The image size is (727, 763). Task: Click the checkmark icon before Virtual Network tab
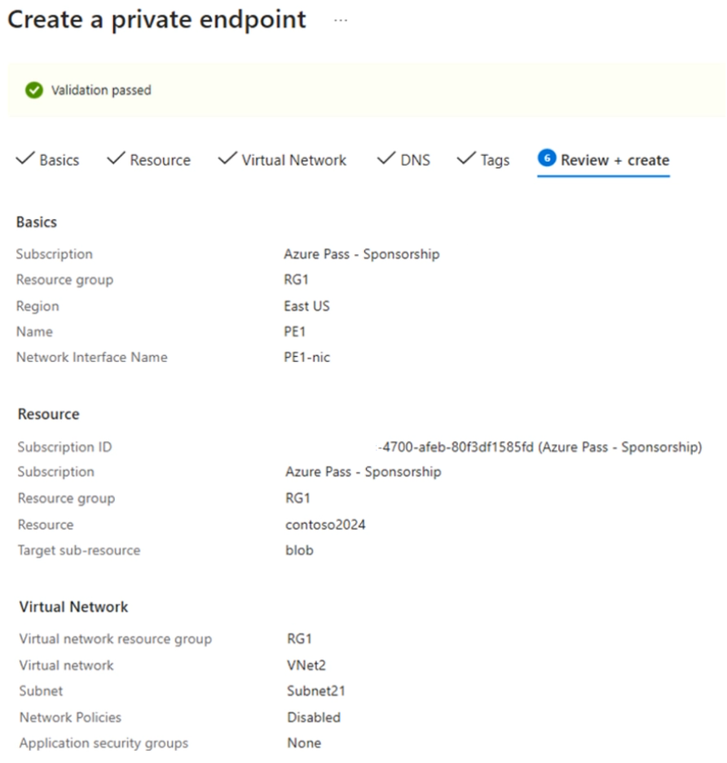[x=227, y=159]
